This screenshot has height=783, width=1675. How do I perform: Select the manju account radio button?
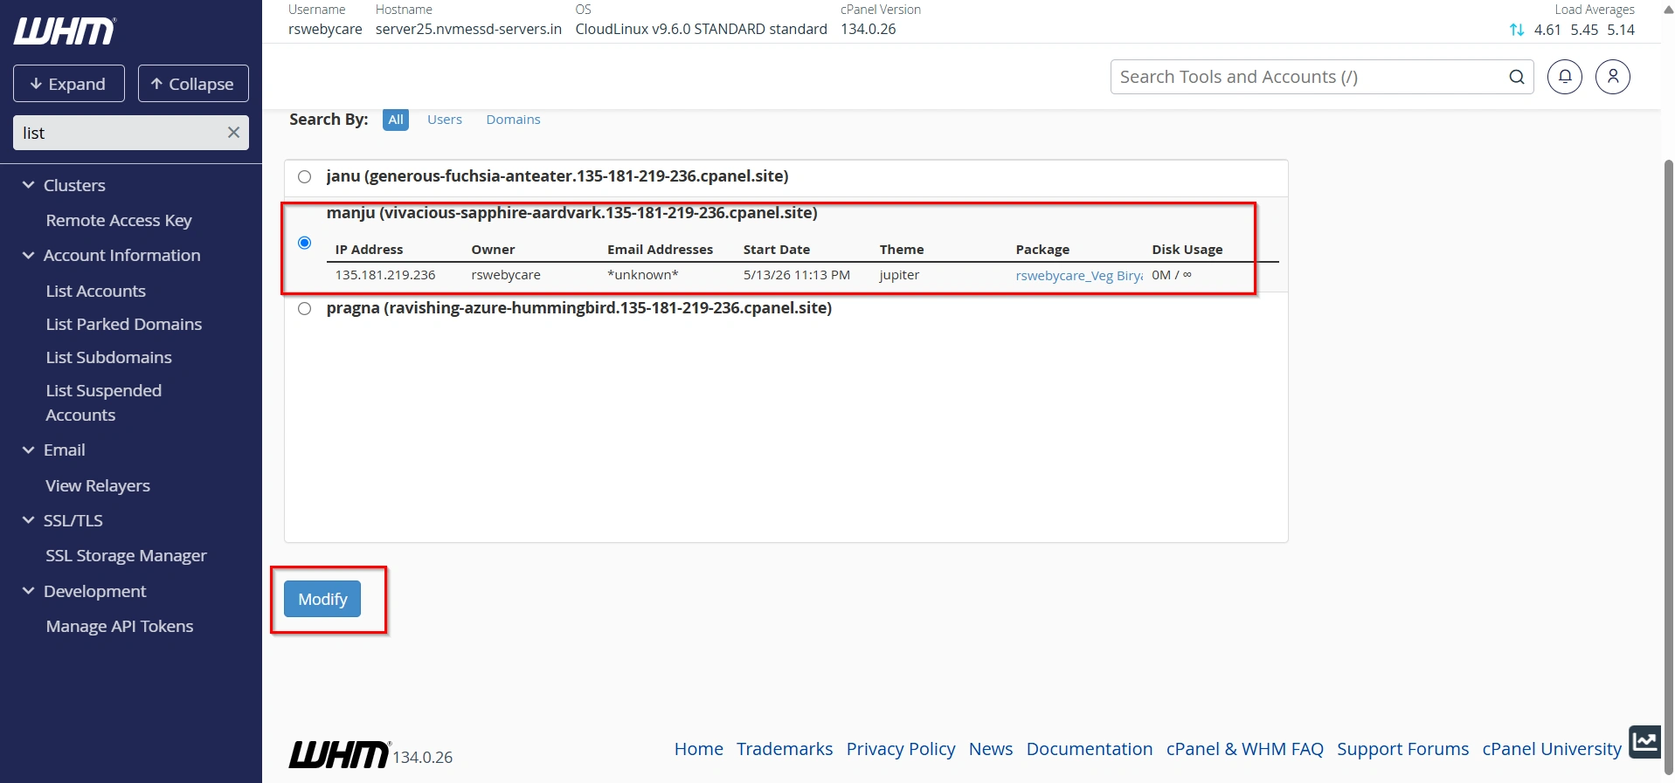(304, 243)
